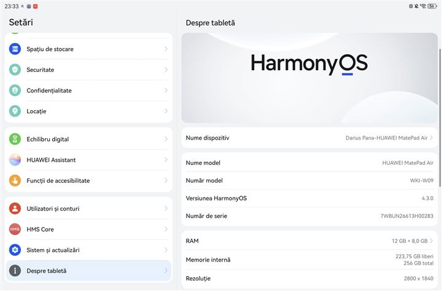Open Locație entry
442x291 pixels.
(88, 111)
